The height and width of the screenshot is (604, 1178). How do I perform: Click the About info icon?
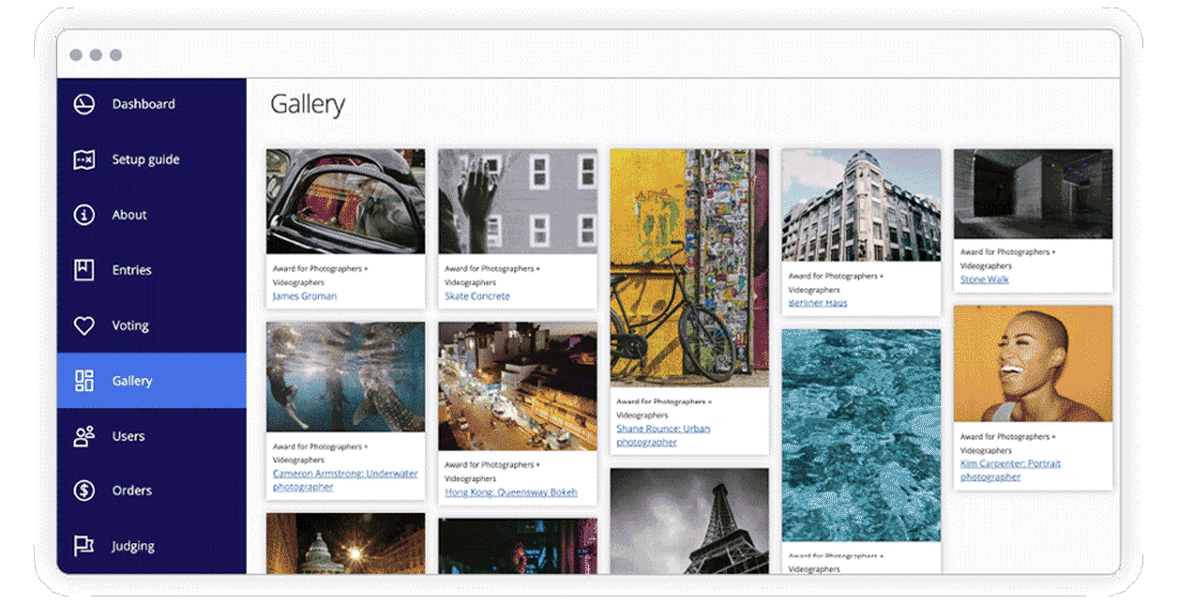click(x=83, y=214)
